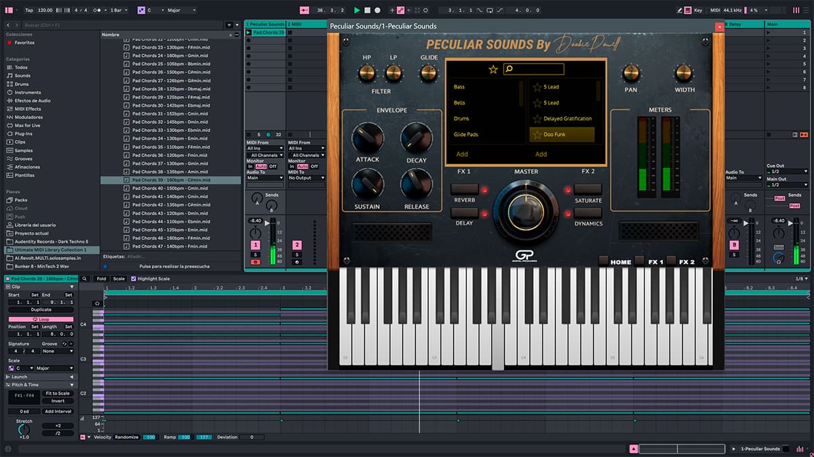Toggle the scale mode icon beside key C
This screenshot has height=457, width=814.
click(141, 10)
